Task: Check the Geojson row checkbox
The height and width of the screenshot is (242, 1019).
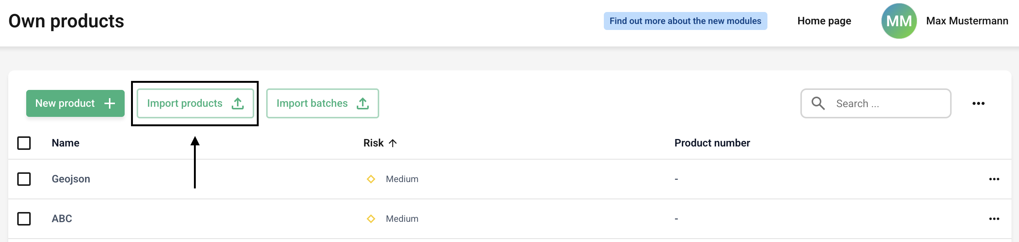Action: pyautogui.click(x=24, y=179)
